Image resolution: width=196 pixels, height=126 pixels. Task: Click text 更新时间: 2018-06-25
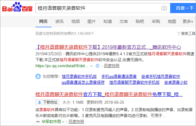[x=105, y=102]
